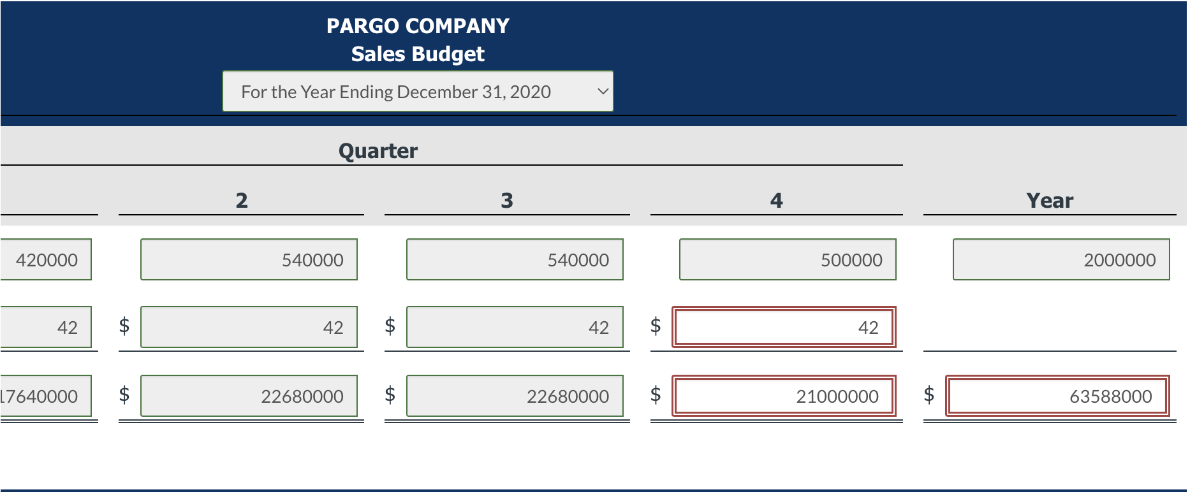This screenshot has height=492, width=1204.
Task: Select the Quarter 3 unit price field of 42
Action: [x=514, y=327]
